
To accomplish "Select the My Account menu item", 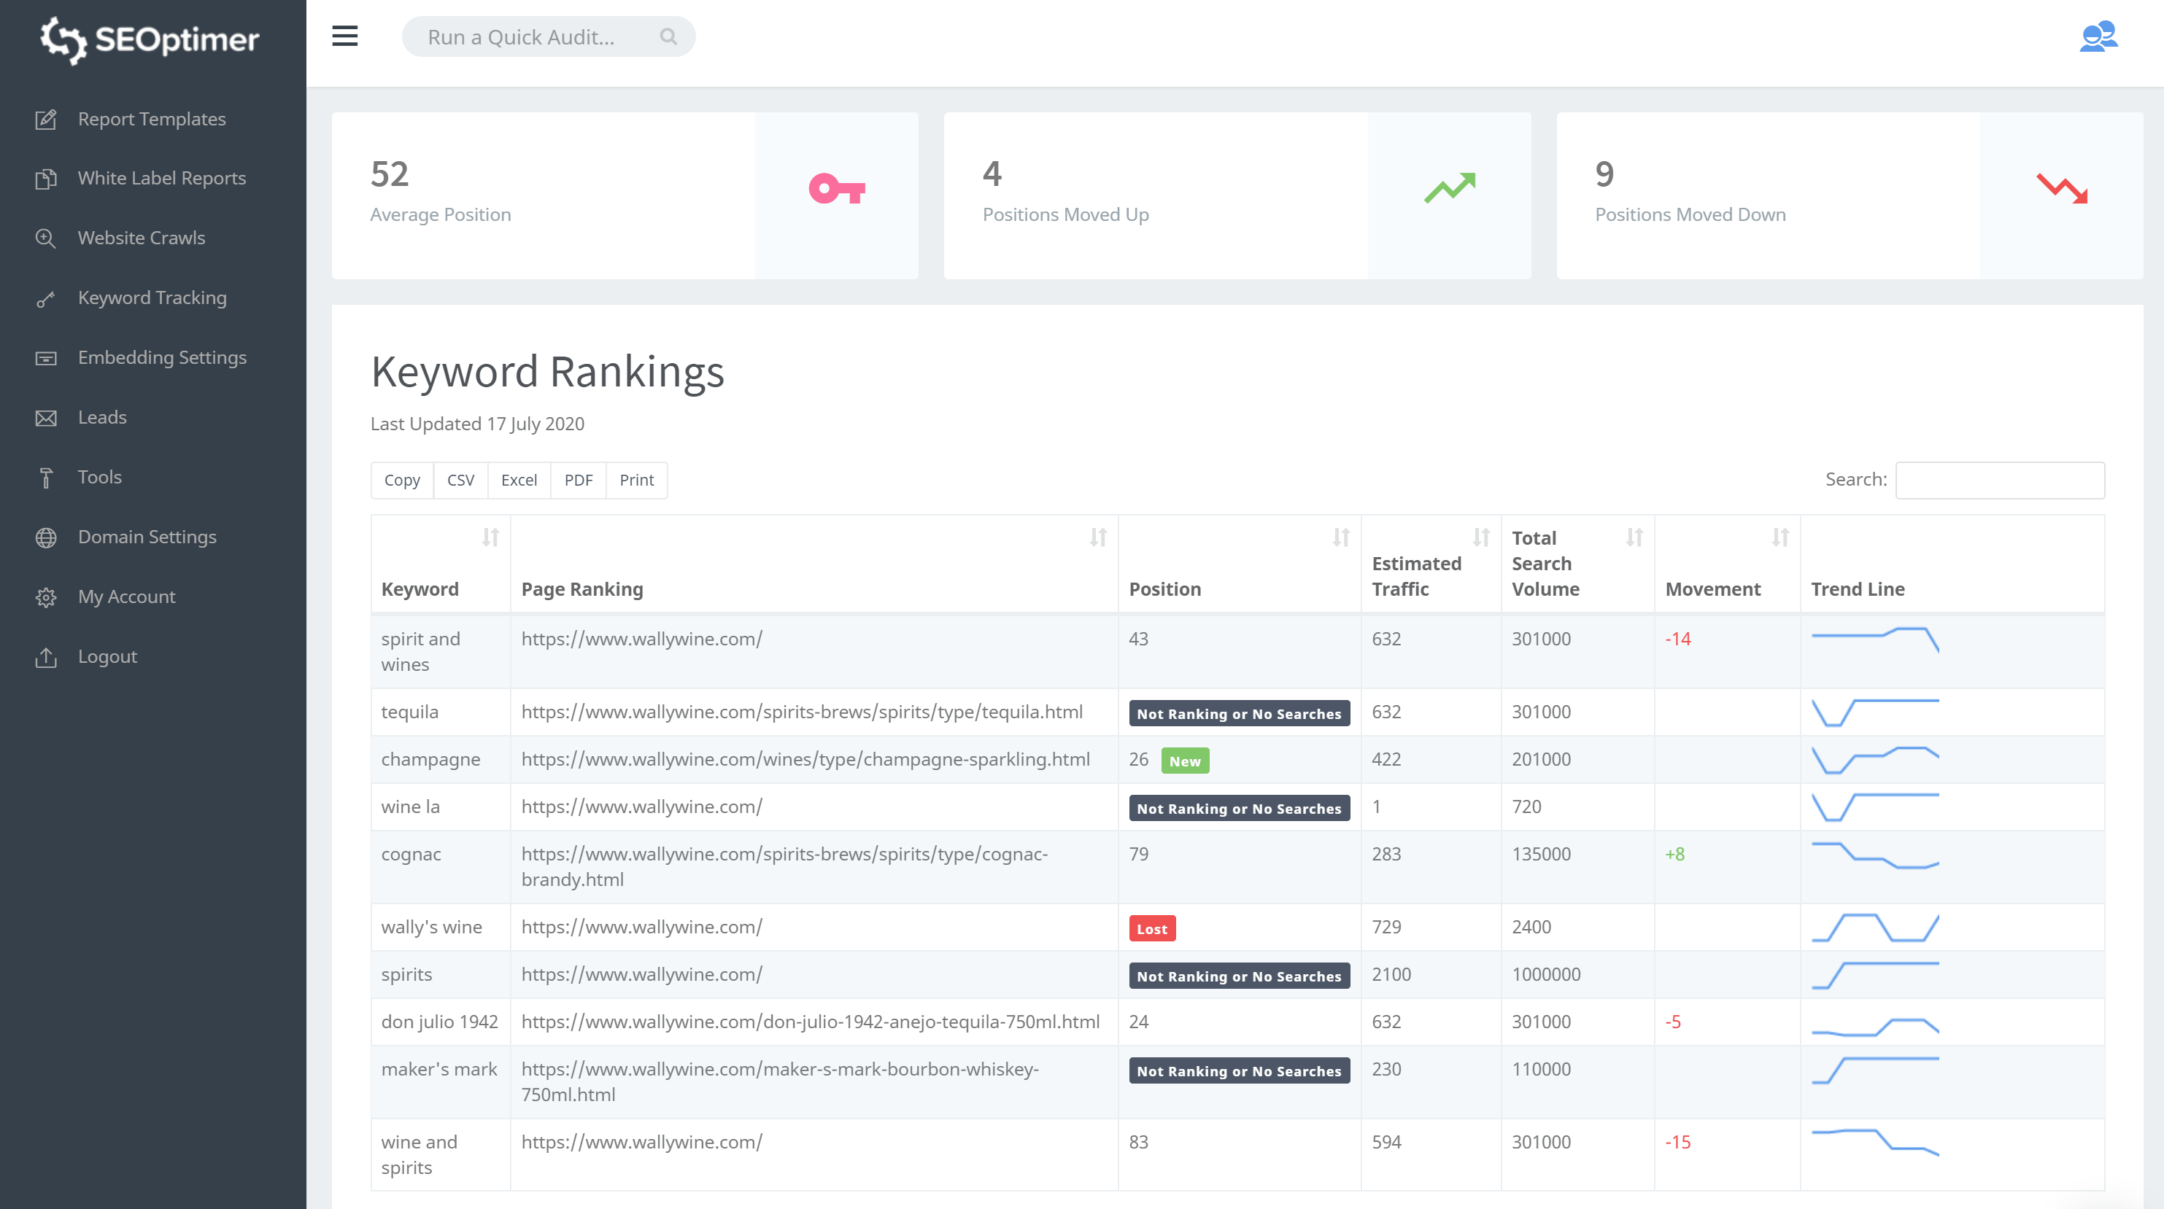I will coord(126,596).
